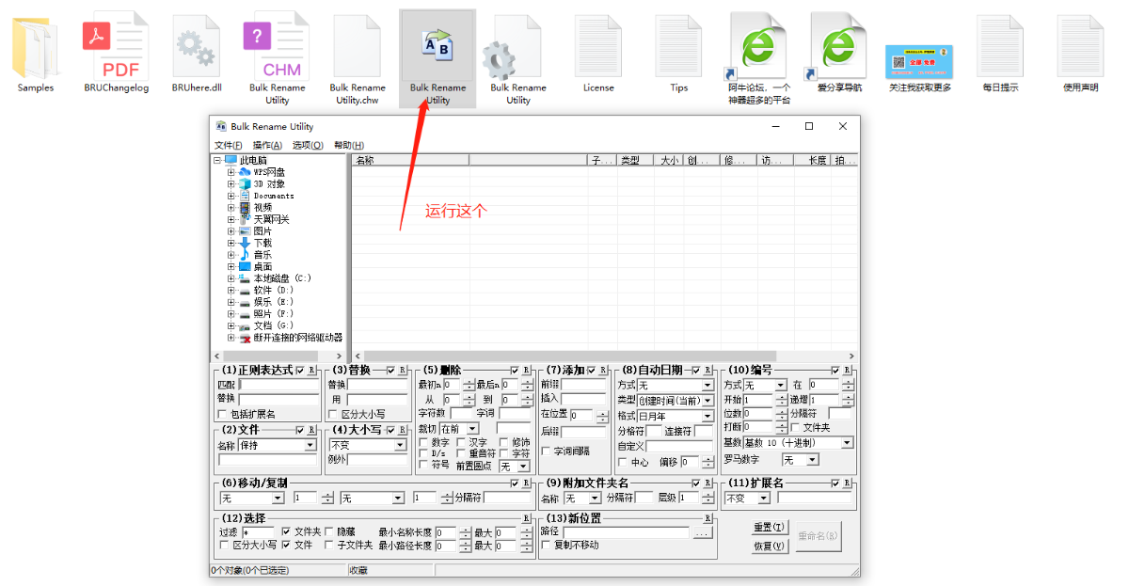Screen dimensions: 1129x586
Task: Select the BRUhere.dll file icon
Action: [197, 47]
